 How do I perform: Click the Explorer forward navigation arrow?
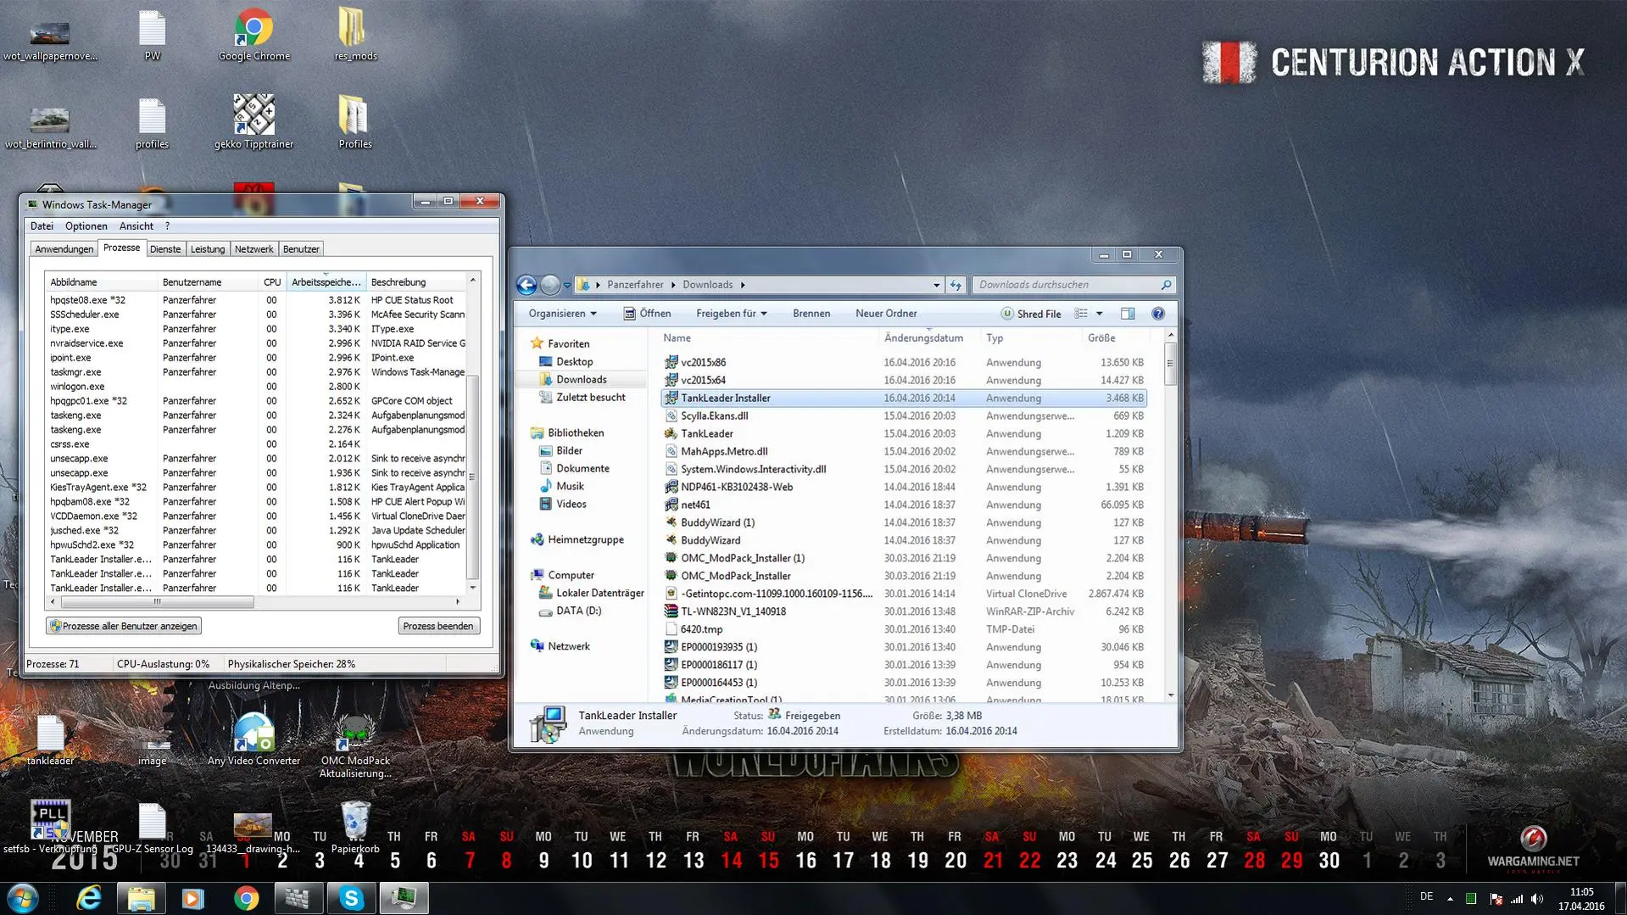point(550,285)
